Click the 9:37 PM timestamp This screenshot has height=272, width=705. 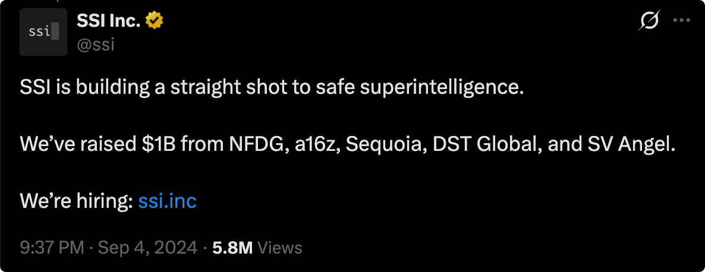[x=51, y=247]
